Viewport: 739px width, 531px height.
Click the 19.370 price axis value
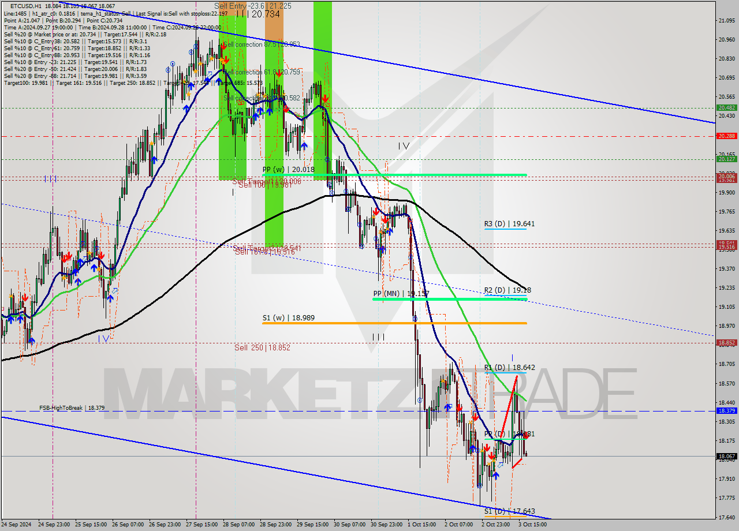click(x=726, y=268)
